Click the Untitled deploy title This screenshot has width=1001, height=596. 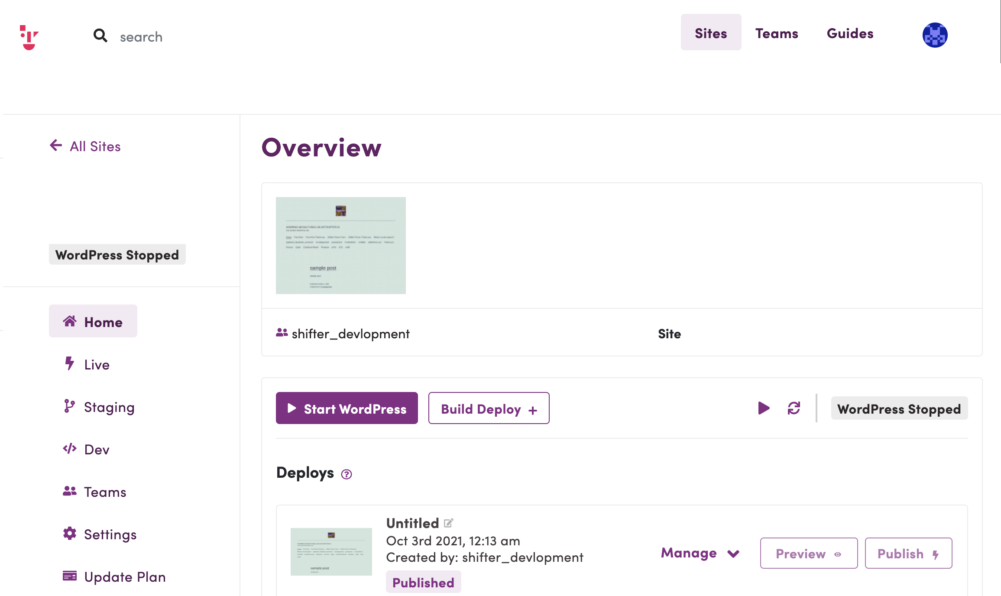412,523
